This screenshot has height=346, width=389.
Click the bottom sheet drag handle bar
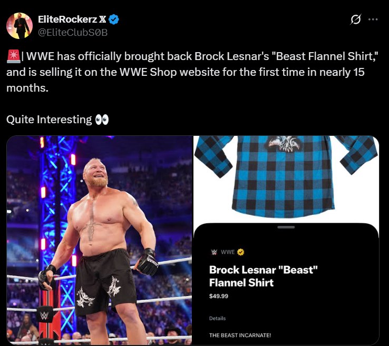click(x=286, y=227)
